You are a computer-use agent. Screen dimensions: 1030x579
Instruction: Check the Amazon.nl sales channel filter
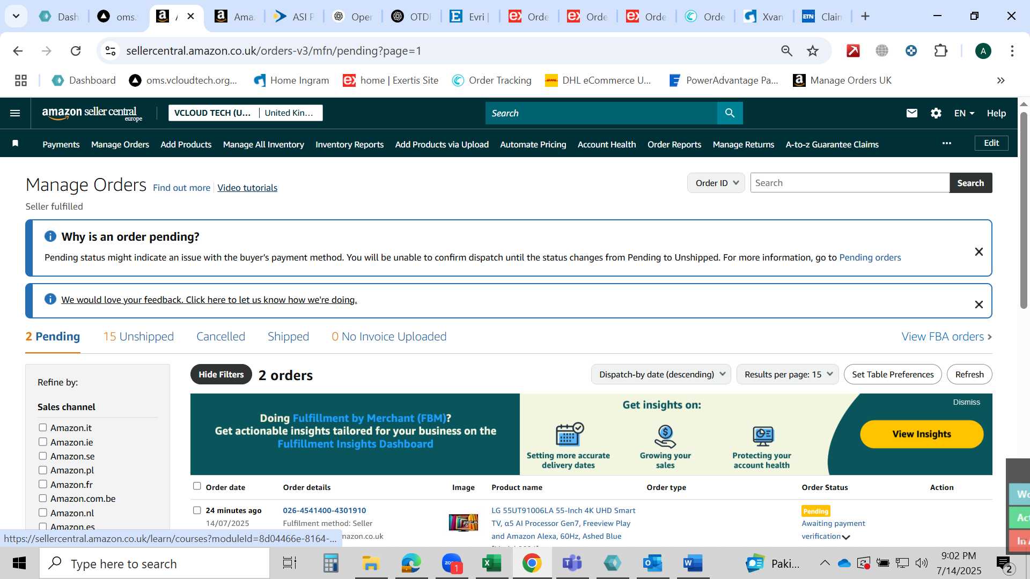pyautogui.click(x=43, y=513)
